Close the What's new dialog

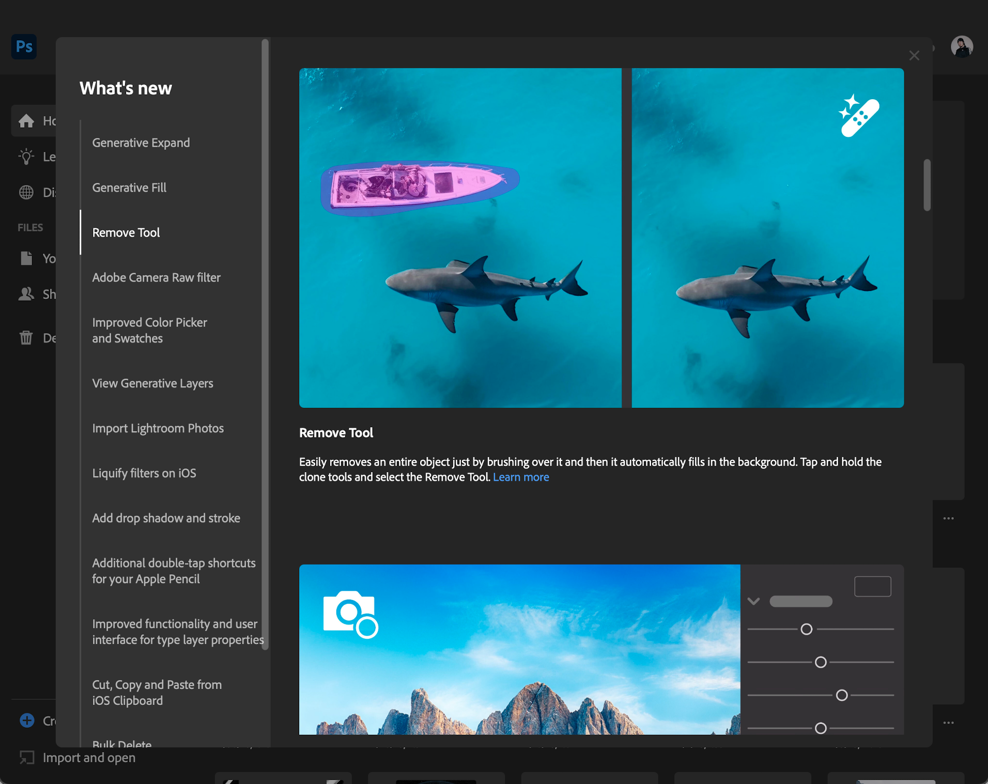(x=914, y=56)
